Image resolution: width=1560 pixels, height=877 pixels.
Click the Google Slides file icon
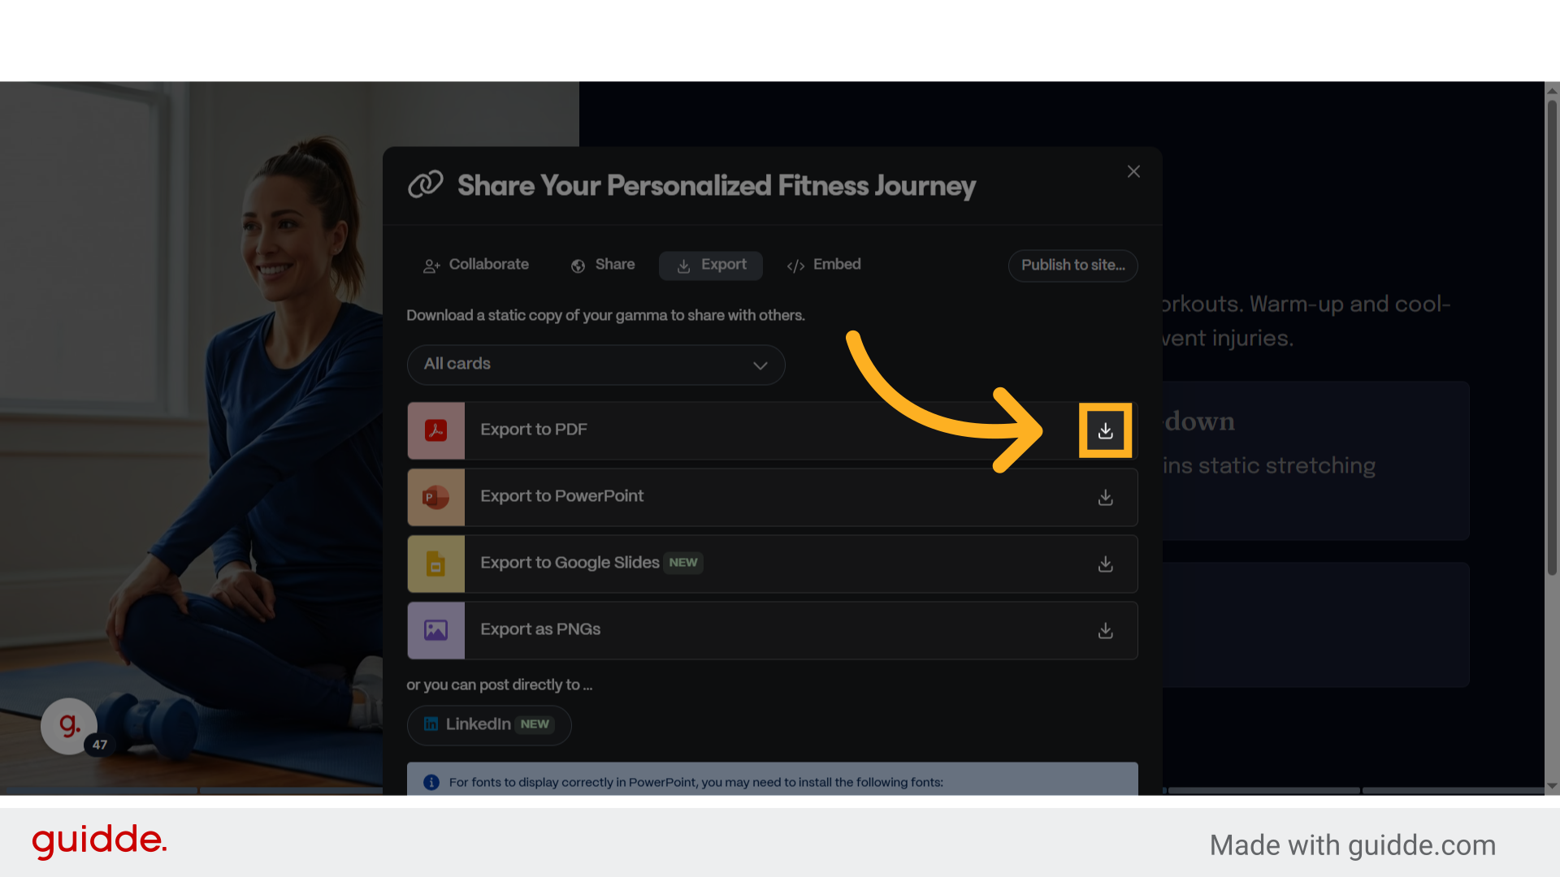tap(436, 564)
